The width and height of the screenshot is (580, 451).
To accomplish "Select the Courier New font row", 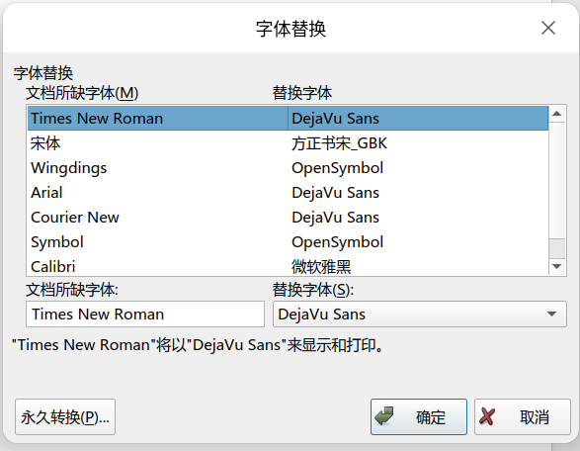I will click(288, 217).
